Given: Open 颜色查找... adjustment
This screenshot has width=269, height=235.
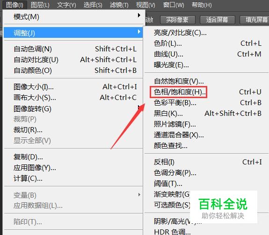Looking at the screenshot, I should (x=207, y=146).
